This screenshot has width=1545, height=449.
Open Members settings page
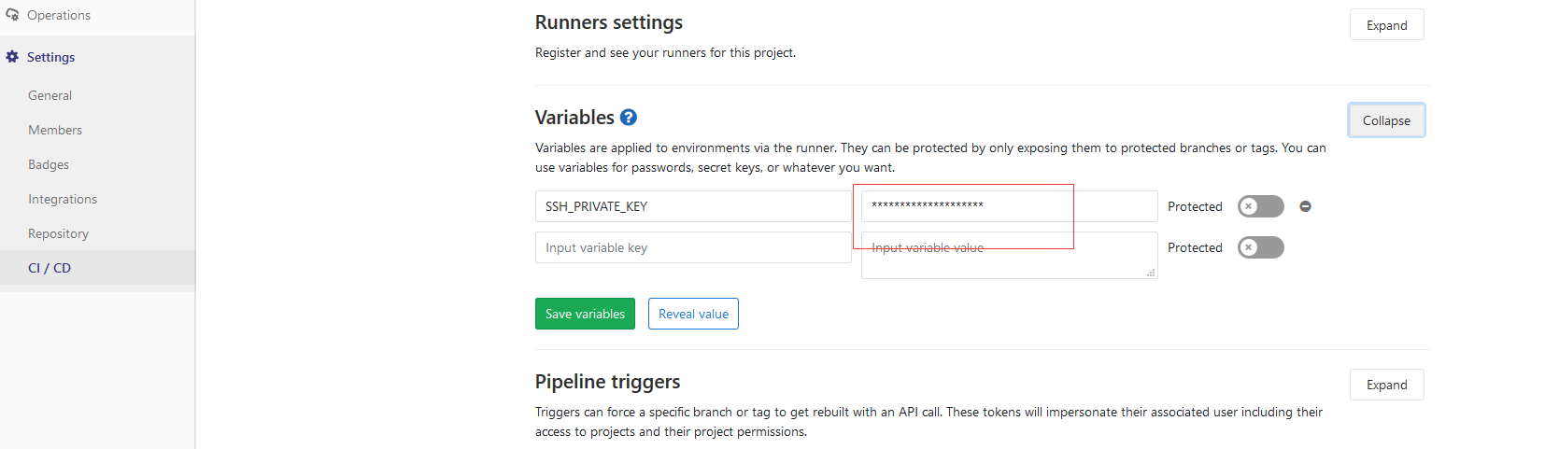[x=55, y=130]
